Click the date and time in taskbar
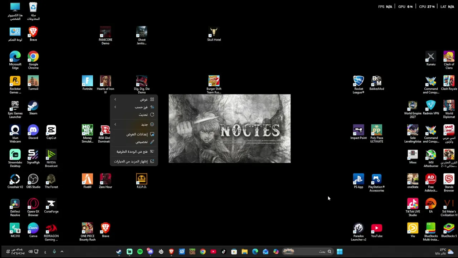Viewport: 458px width, 258px height. click(18, 252)
